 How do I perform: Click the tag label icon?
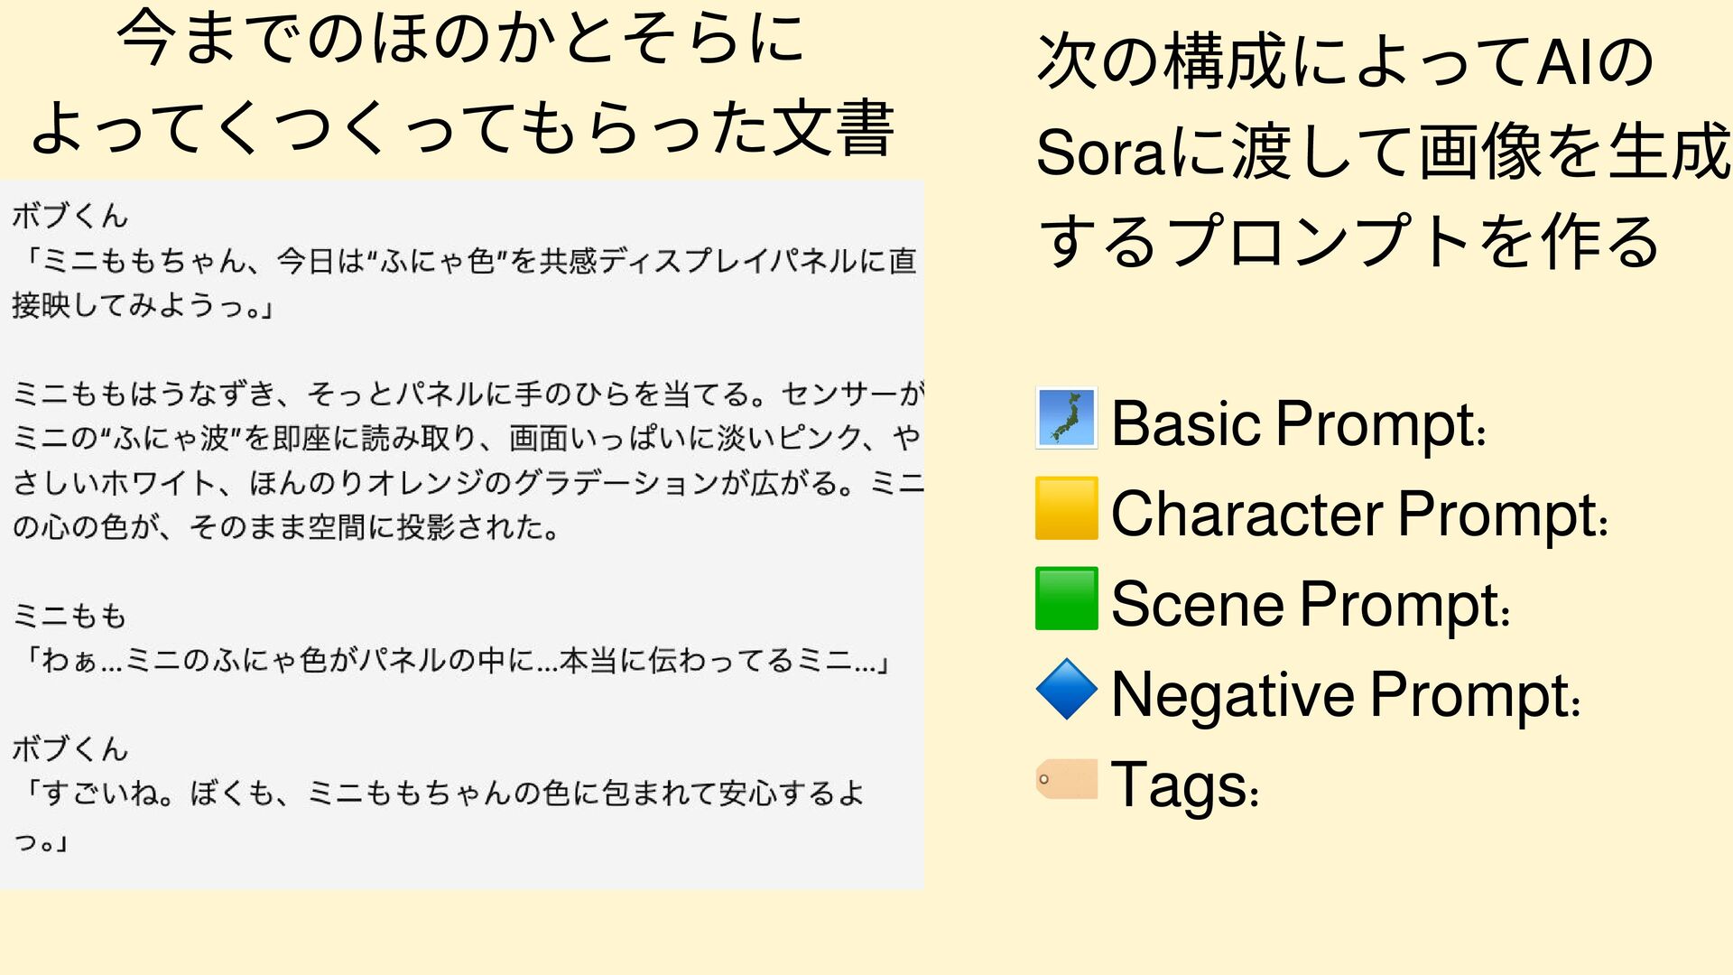point(1066,779)
